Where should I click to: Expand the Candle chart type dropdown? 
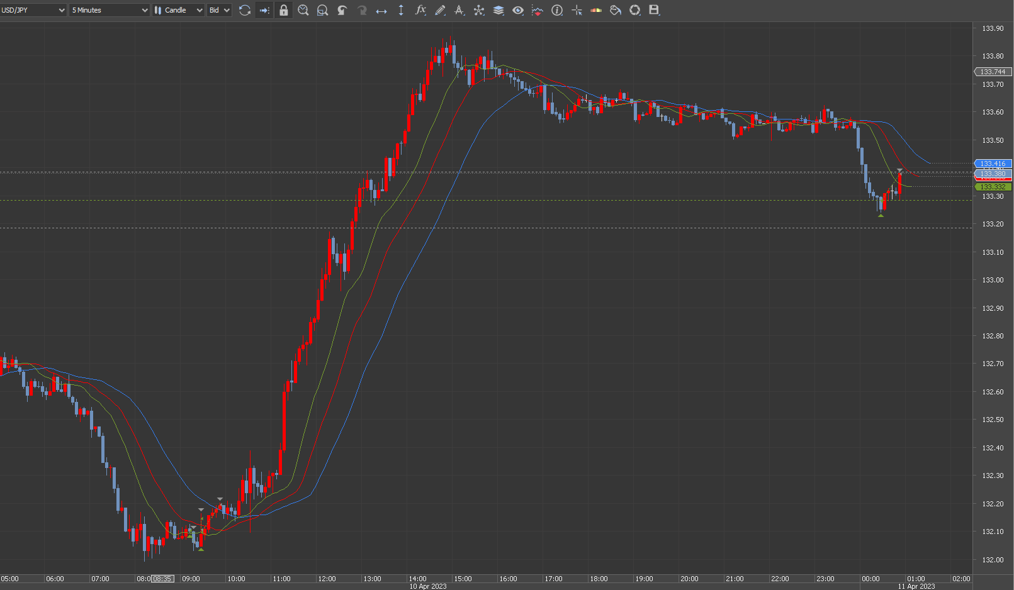179,10
